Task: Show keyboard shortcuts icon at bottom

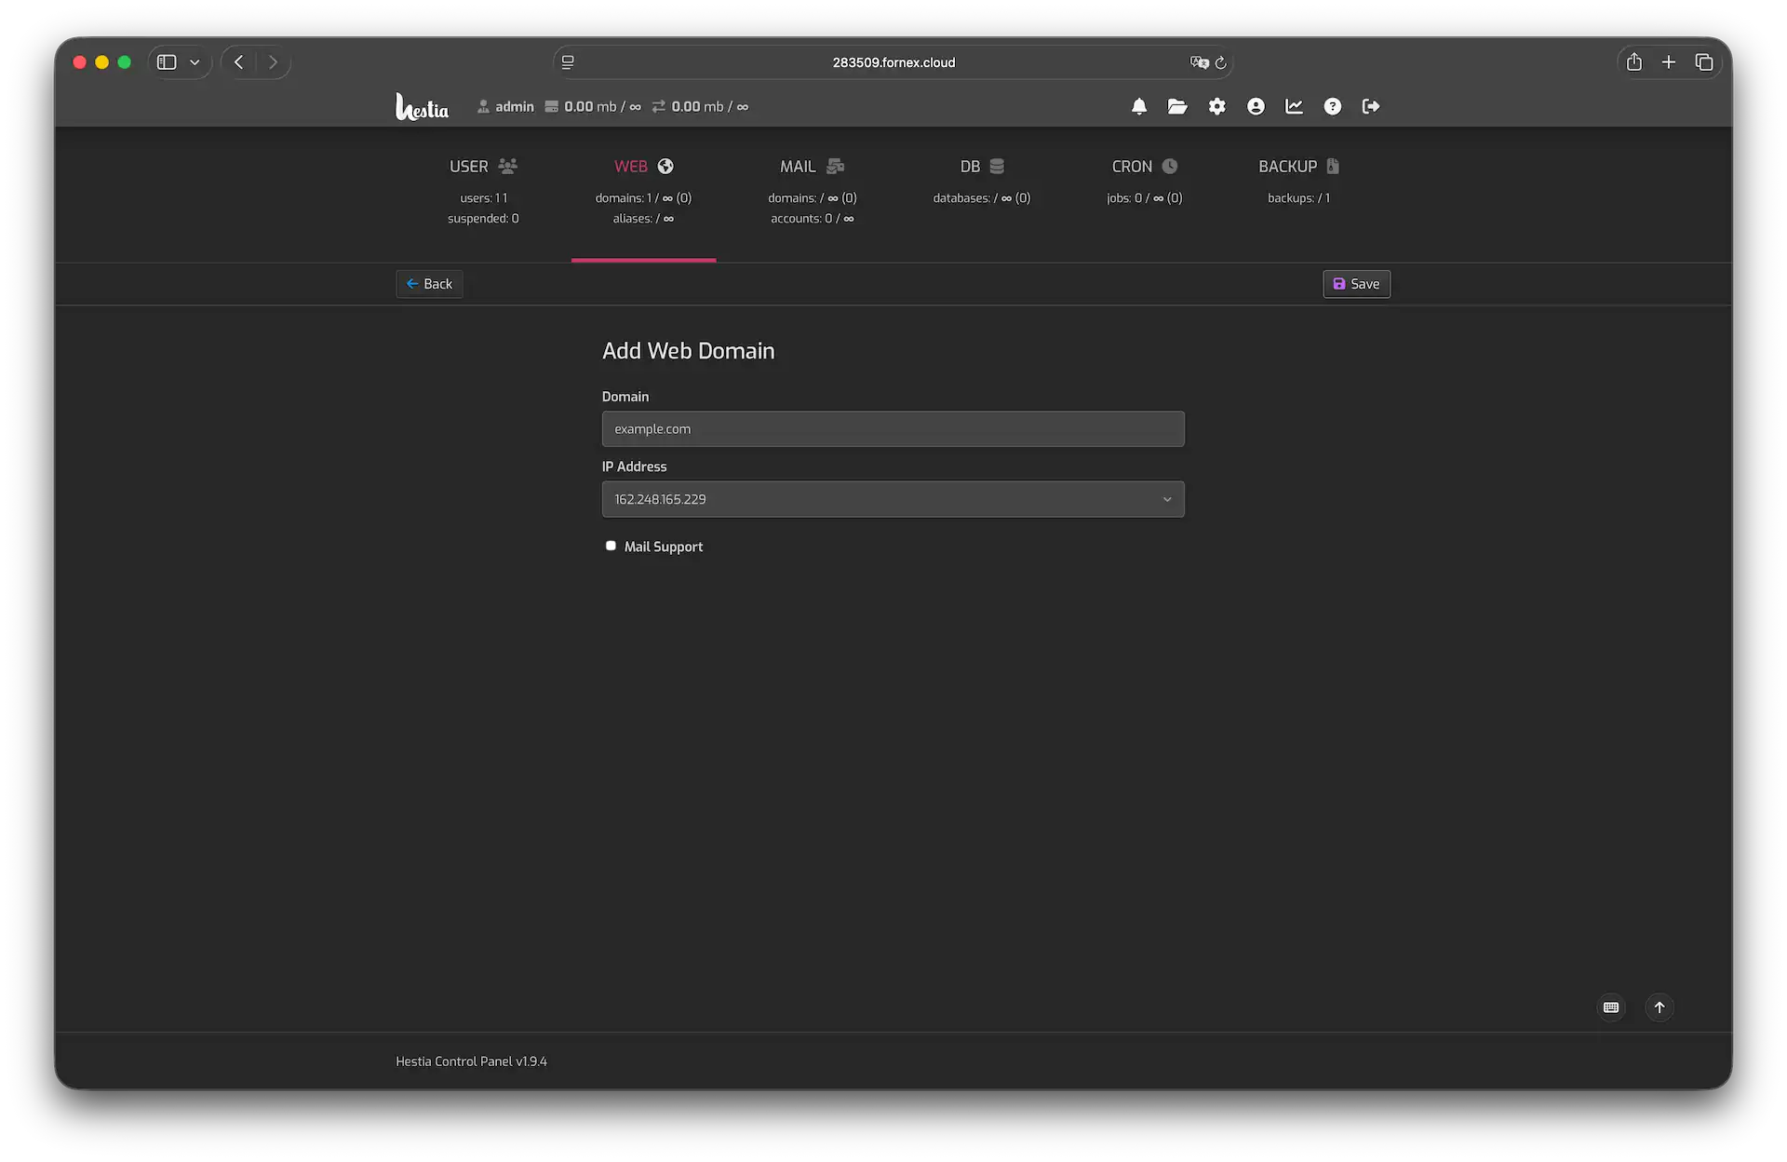Action: coord(1611,1007)
